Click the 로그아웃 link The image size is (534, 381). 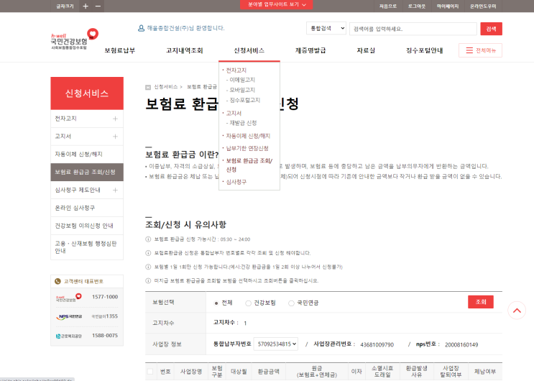(x=417, y=6)
